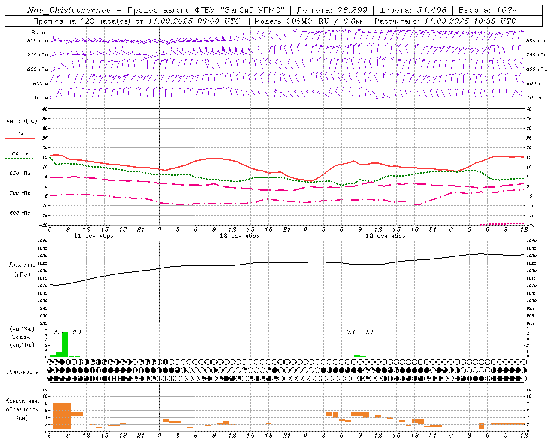The width and height of the screenshot is (549, 439).
Task: Select the text ФГБУ "ЗапСиб УГМС"
Action: click(x=240, y=10)
